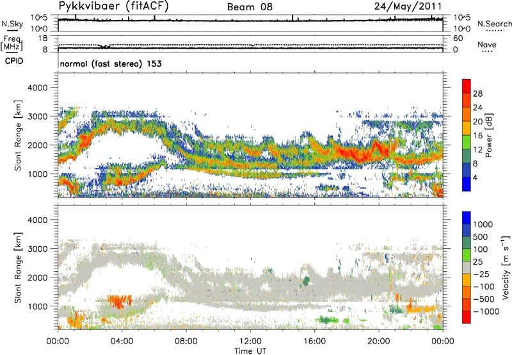Click the '20:00' time tick label
The width and height of the screenshot is (512, 355).
[x=379, y=342]
